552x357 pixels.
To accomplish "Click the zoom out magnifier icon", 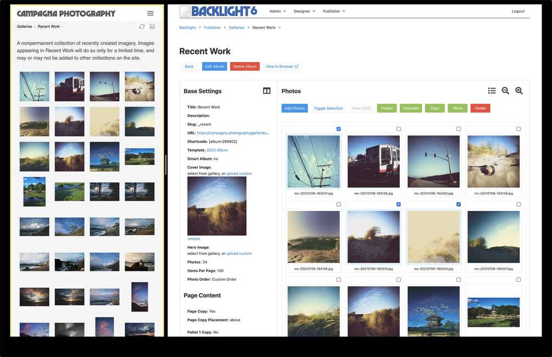I will [x=505, y=91].
